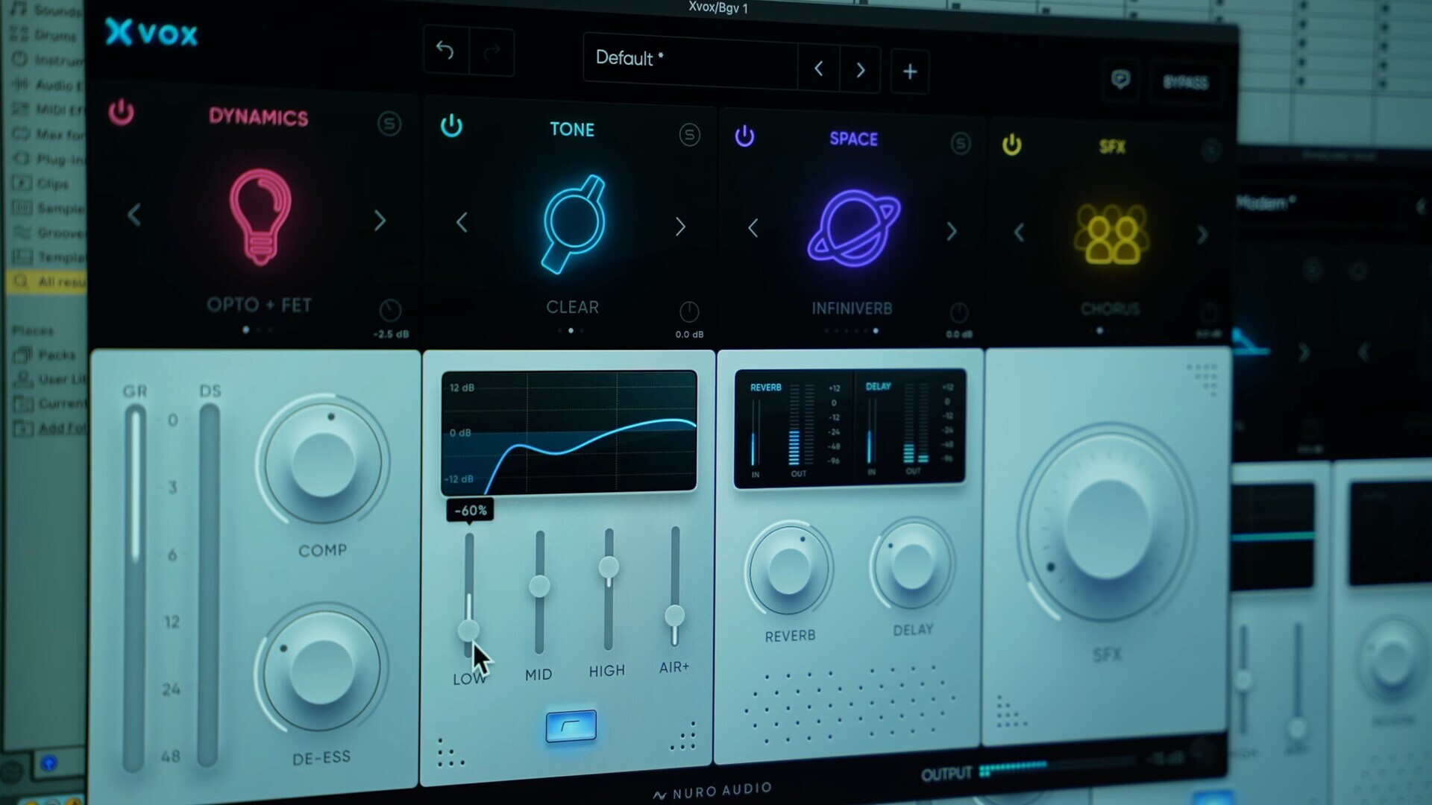
Task: Toggle the Space module power button
Action: point(744,136)
